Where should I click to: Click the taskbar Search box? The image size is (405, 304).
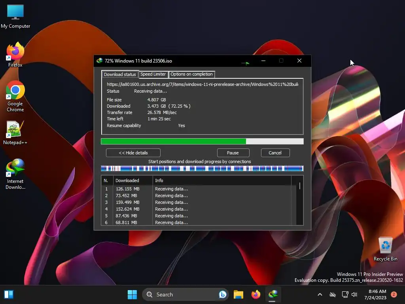tap(185, 294)
